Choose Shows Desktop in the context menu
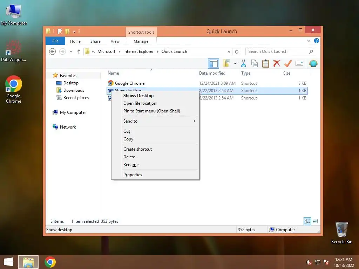359x269 pixels. point(138,96)
